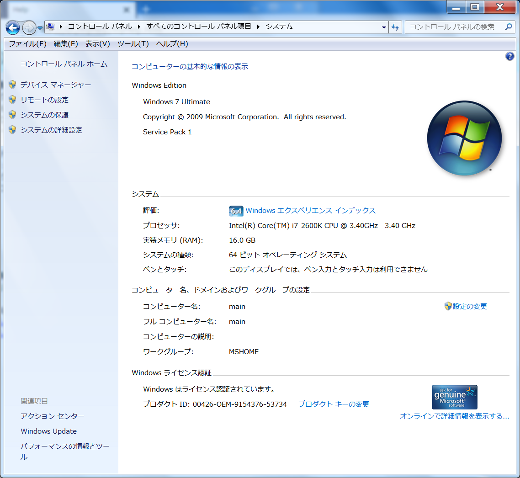Viewport: 520px width, 478px height.
Task: Open the 表示(V) menu
Action: [x=97, y=44]
